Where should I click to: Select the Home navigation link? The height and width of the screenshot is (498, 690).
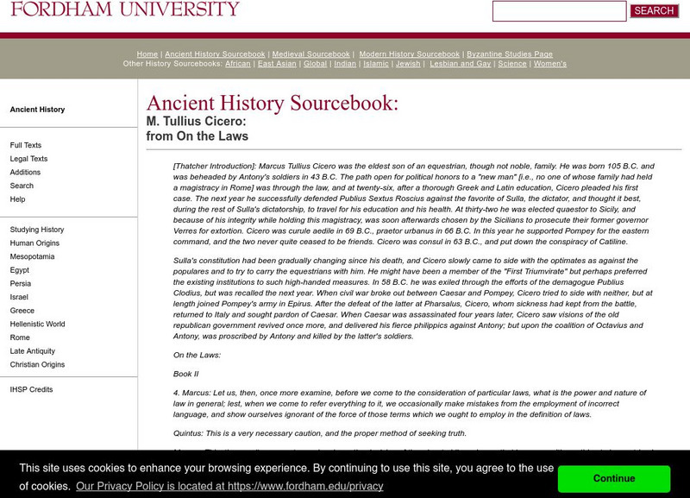147,53
